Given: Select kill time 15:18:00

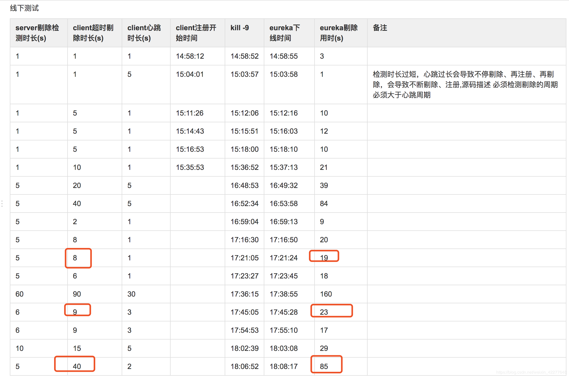Looking at the screenshot, I should click(245, 149).
